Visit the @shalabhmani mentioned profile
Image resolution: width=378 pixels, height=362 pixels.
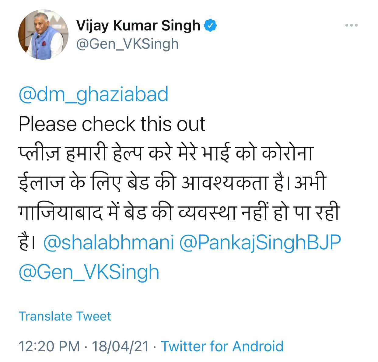pos(108,243)
